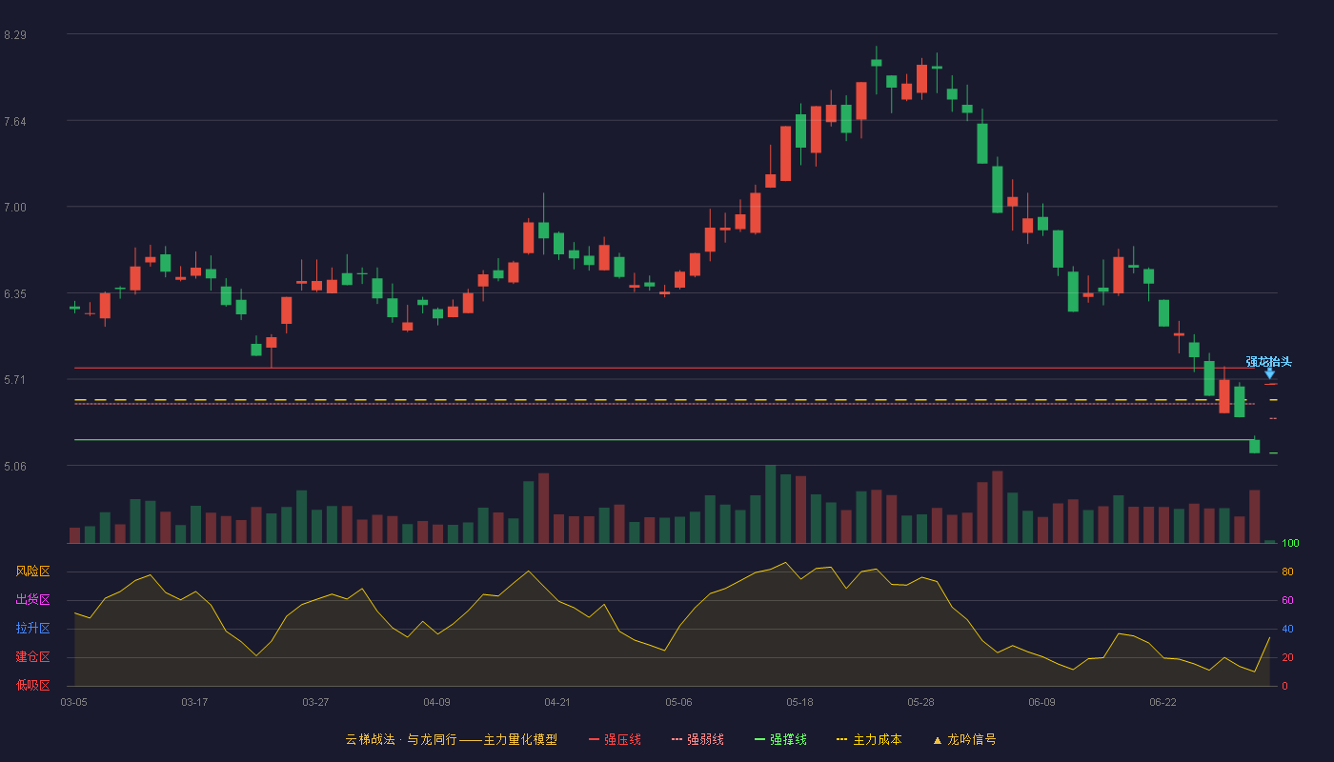The height and width of the screenshot is (762, 1334).
Task: Click the 5.06 price axis label
Action: (15, 467)
